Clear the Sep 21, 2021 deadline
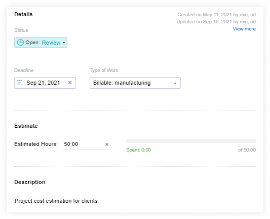Image resolution: width=270 pixels, height=219 pixels. (x=70, y=83)
